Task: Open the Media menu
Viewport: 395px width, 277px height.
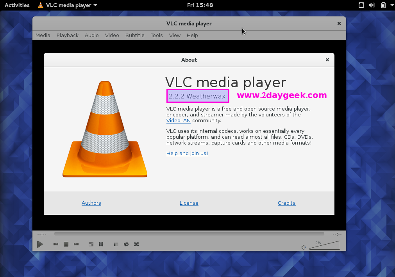Action: point(43,36)
